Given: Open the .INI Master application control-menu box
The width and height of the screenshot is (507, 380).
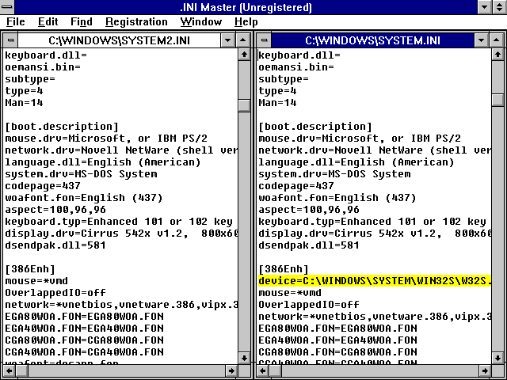Looking at the screenshot, I should pyautogui.click(x=7, y=7).
